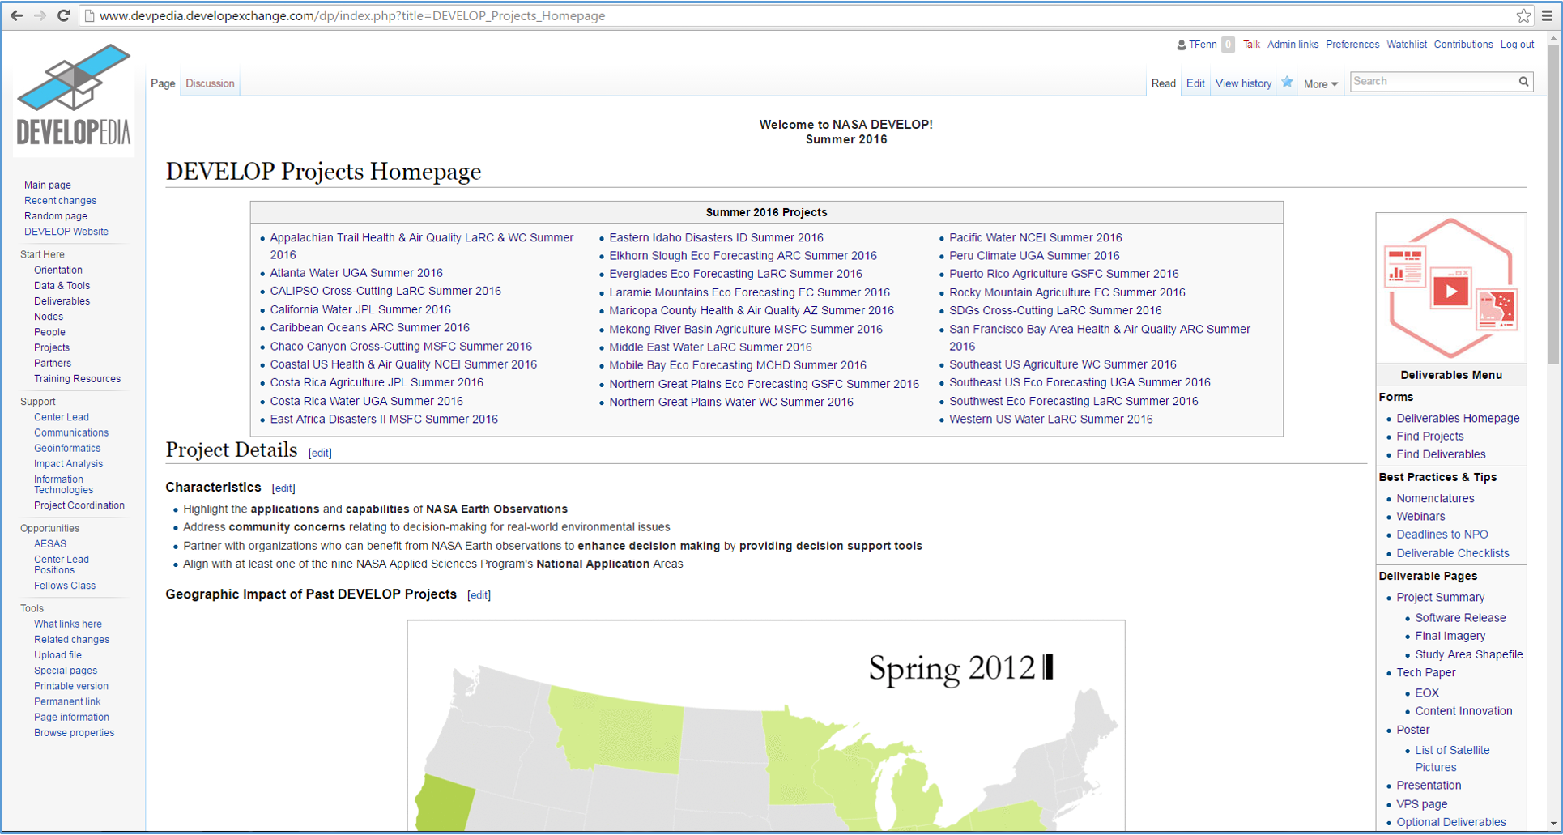Open Study Area Shapefile
Screen dimensions: 1563x835
tap(1469, 654)
